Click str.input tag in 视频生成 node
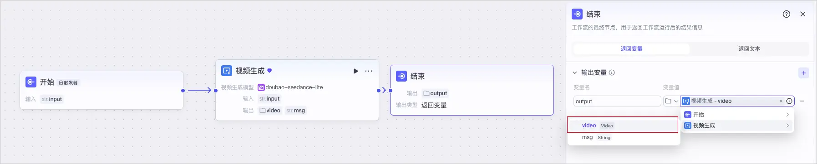Image resolution: width=817 pixels, height=164 pixels. click(269, 99)
